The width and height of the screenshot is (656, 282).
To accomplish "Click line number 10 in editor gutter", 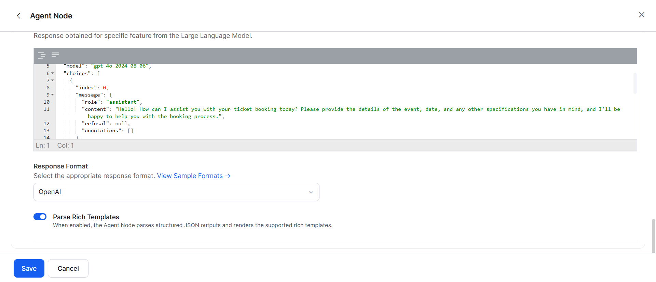I will (x=46, y=102).
